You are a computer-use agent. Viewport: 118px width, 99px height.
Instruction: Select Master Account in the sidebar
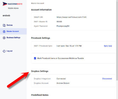[13, 31]
